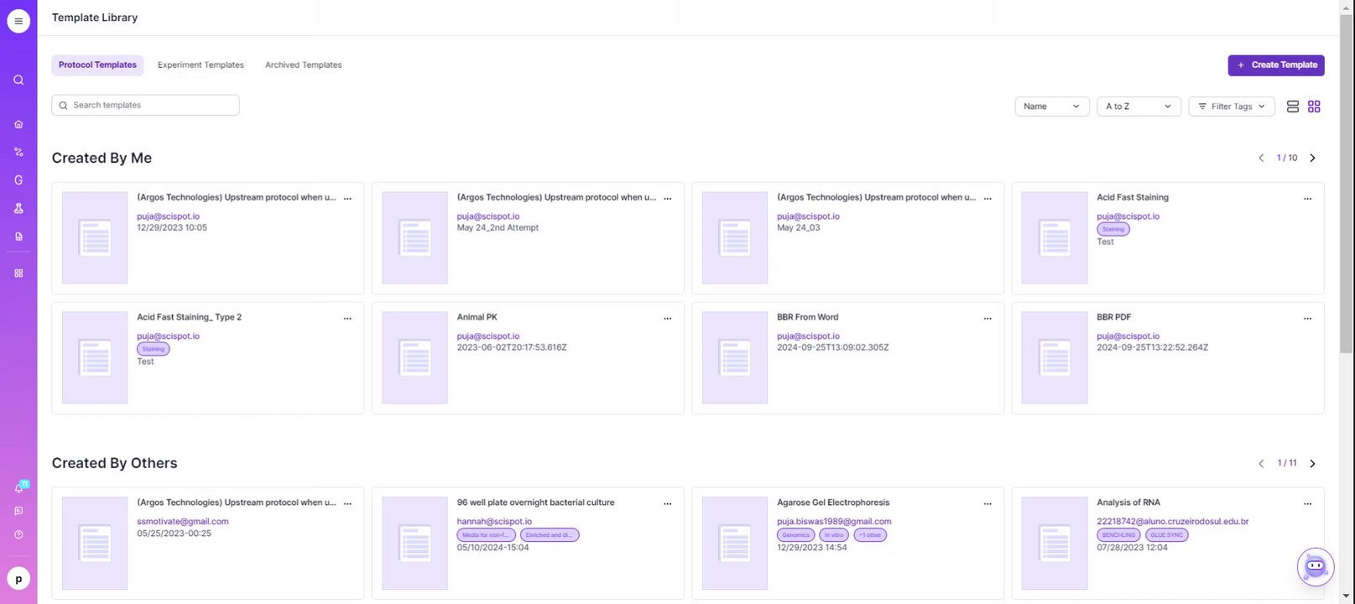This screenshot has height=604, width=1355.
Task: Click the Create Template button
Action: (x=1275, y=65)
